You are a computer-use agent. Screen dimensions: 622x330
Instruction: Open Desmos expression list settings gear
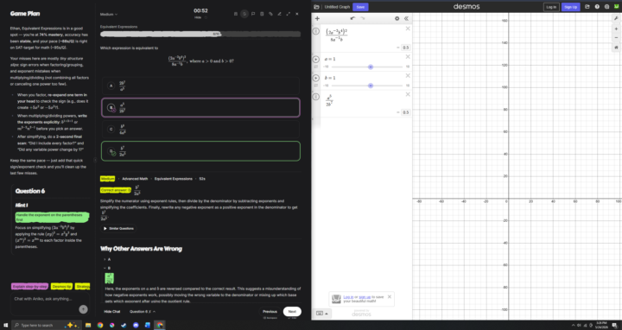tap(397, 18)
